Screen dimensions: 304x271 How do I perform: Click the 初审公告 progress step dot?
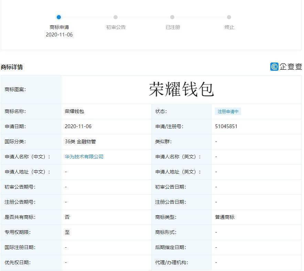click(116, 17)
